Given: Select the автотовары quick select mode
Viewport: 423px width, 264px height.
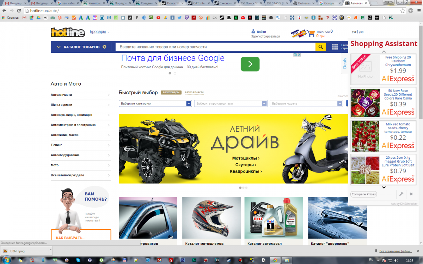Looking at the screenshot, I should point(171,93).
